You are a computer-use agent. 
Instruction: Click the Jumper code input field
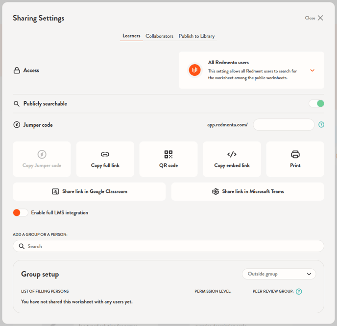coord(284,125)
